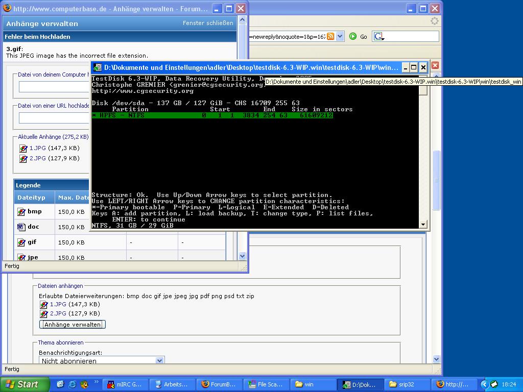This screenshot has width=523, height=392.
Task: Switch to the http:// Firefox popup taskbar button
Action: [454, 384]
